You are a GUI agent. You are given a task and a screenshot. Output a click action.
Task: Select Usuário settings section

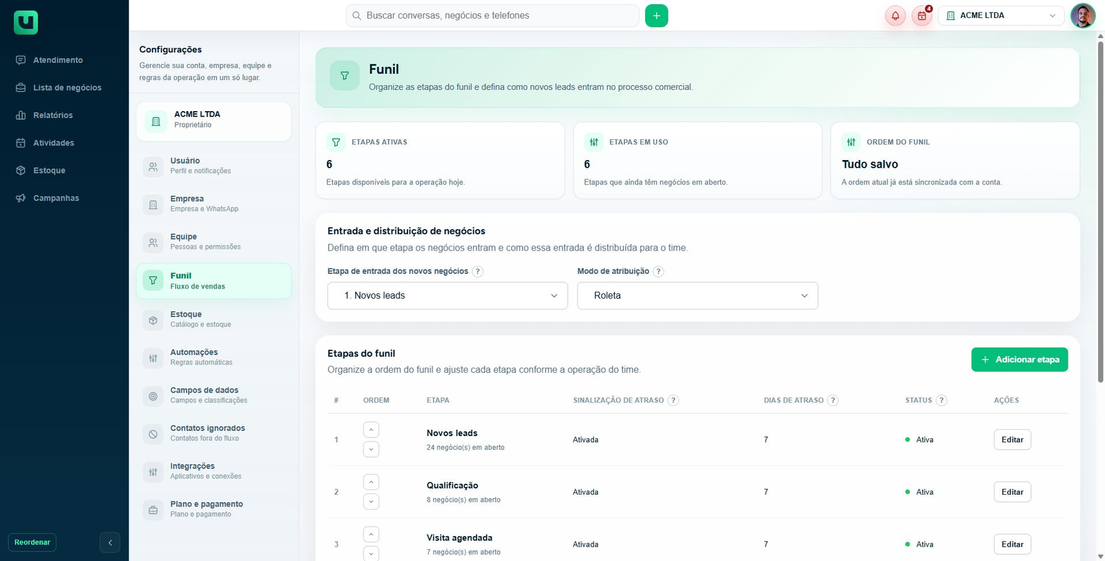click(213, 166)
